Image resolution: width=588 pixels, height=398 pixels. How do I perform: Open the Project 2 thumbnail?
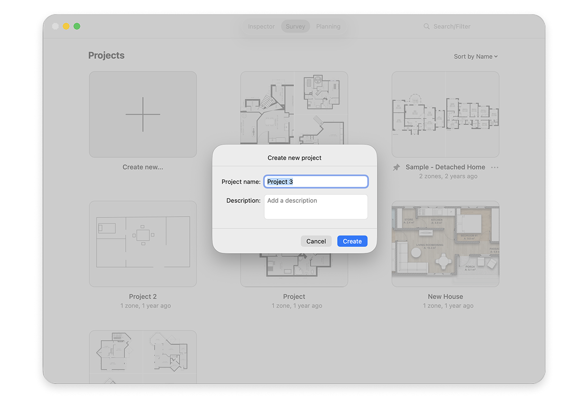click(x=143, y=244)
